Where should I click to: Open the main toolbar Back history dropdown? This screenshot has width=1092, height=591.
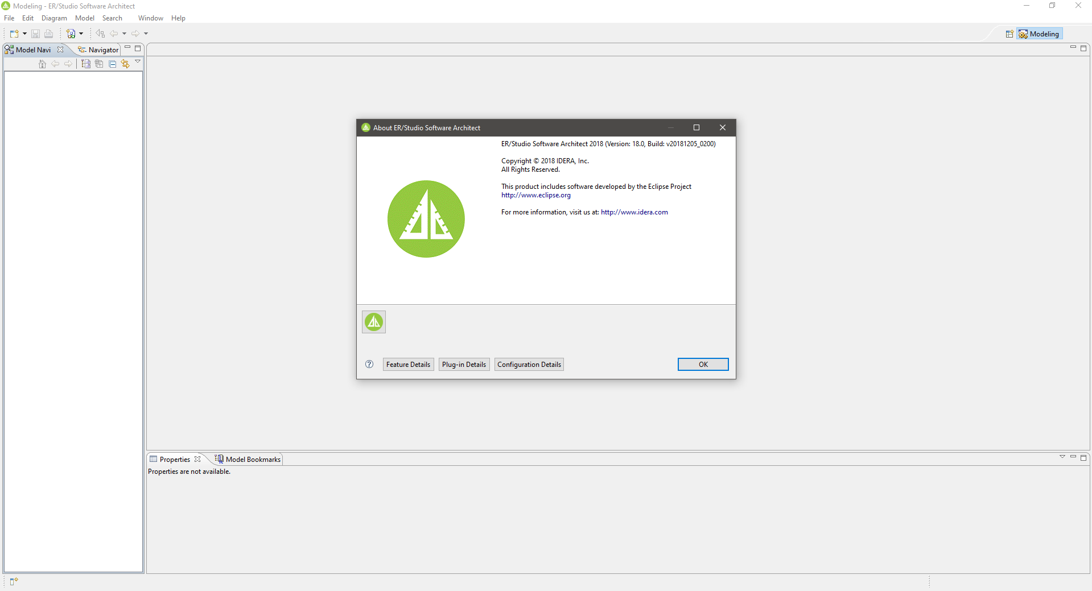point(124,34)
